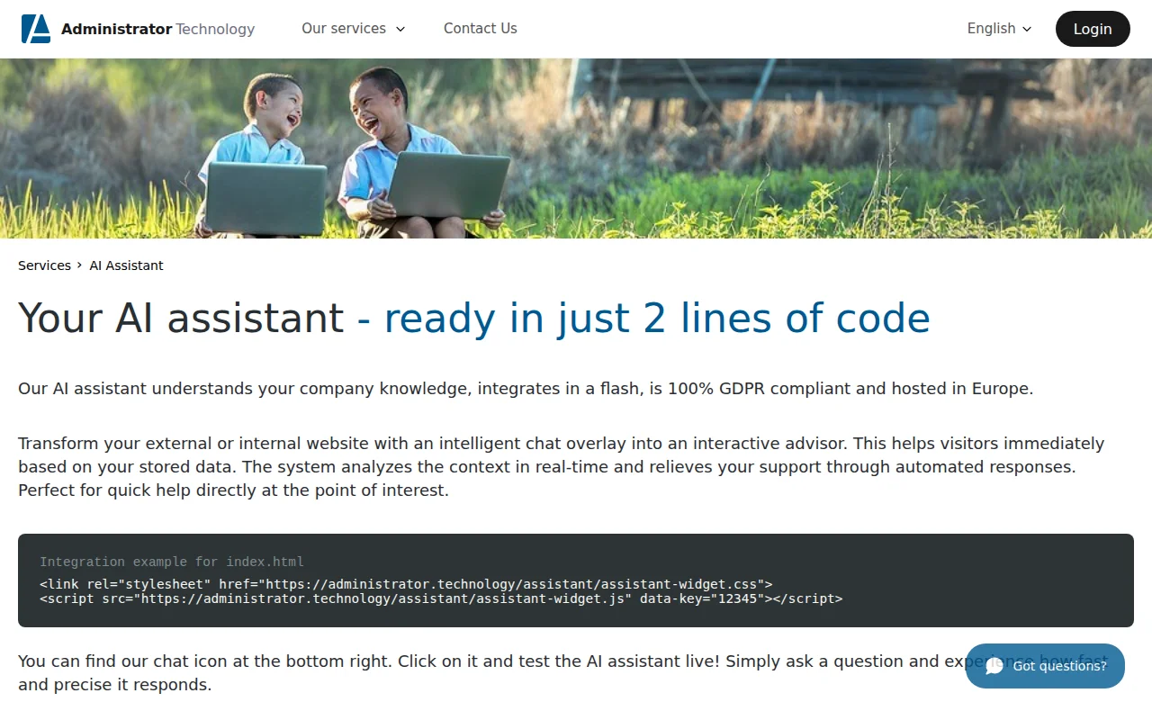Click the chat bubble icon in Got questions?

click(x=994, y=666)
